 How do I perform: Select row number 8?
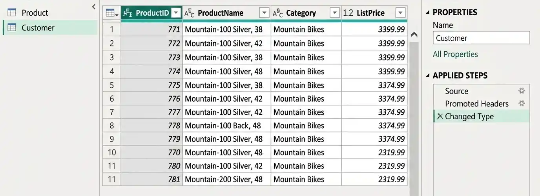click(112, 126)
